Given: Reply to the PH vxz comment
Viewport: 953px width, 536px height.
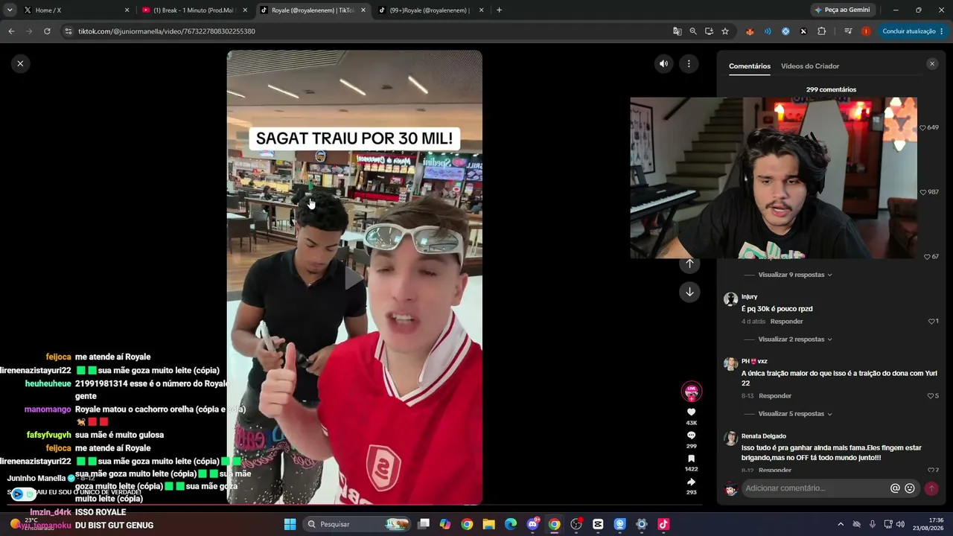Looking at the screenshot, I should 775,396.
